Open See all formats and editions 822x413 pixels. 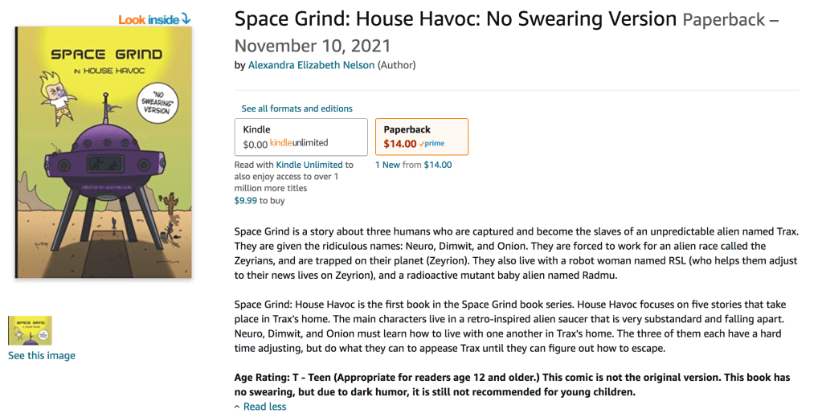coord(296,108)
